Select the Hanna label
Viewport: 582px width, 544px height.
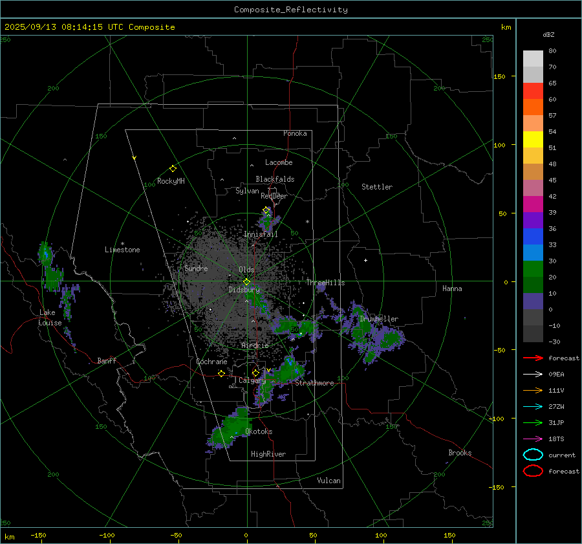(452, 288)
